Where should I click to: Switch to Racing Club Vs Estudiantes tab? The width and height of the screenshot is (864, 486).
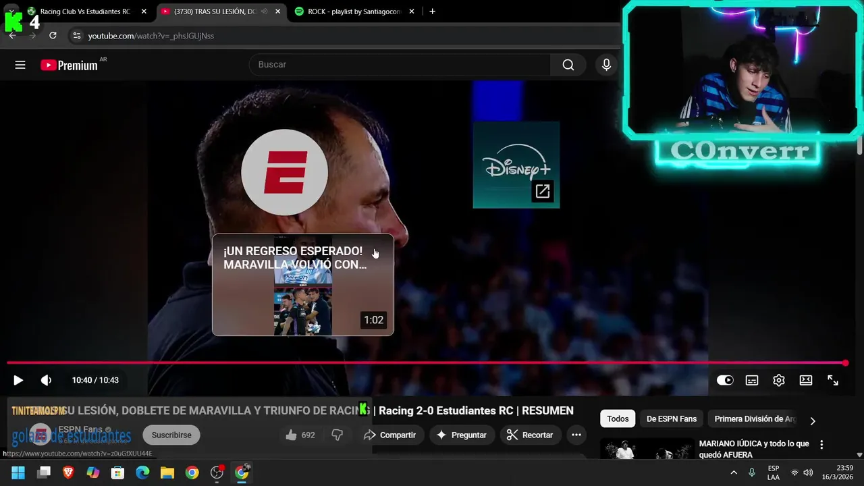coord(86,11)
